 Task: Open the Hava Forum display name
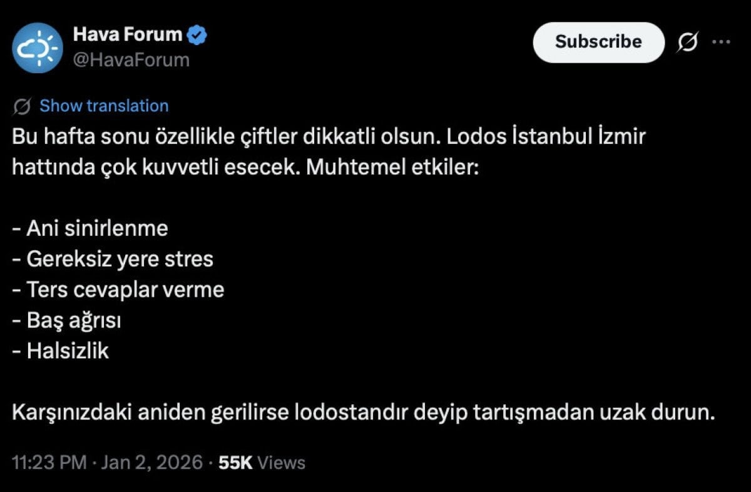pos(127,35)
